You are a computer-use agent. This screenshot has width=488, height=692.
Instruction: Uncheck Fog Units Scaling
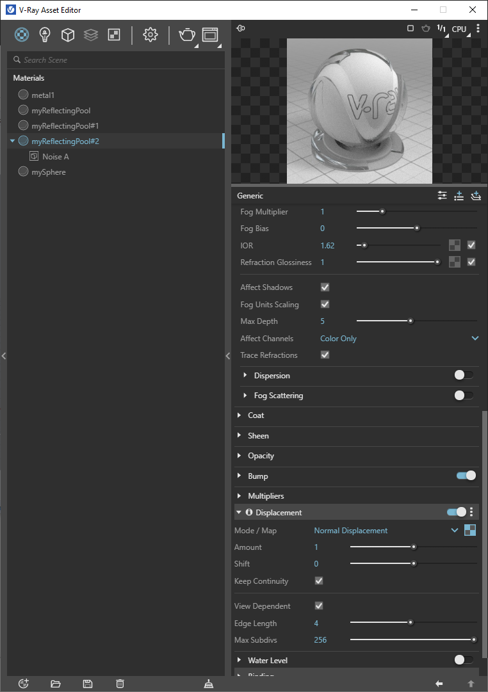coord(325,304)
